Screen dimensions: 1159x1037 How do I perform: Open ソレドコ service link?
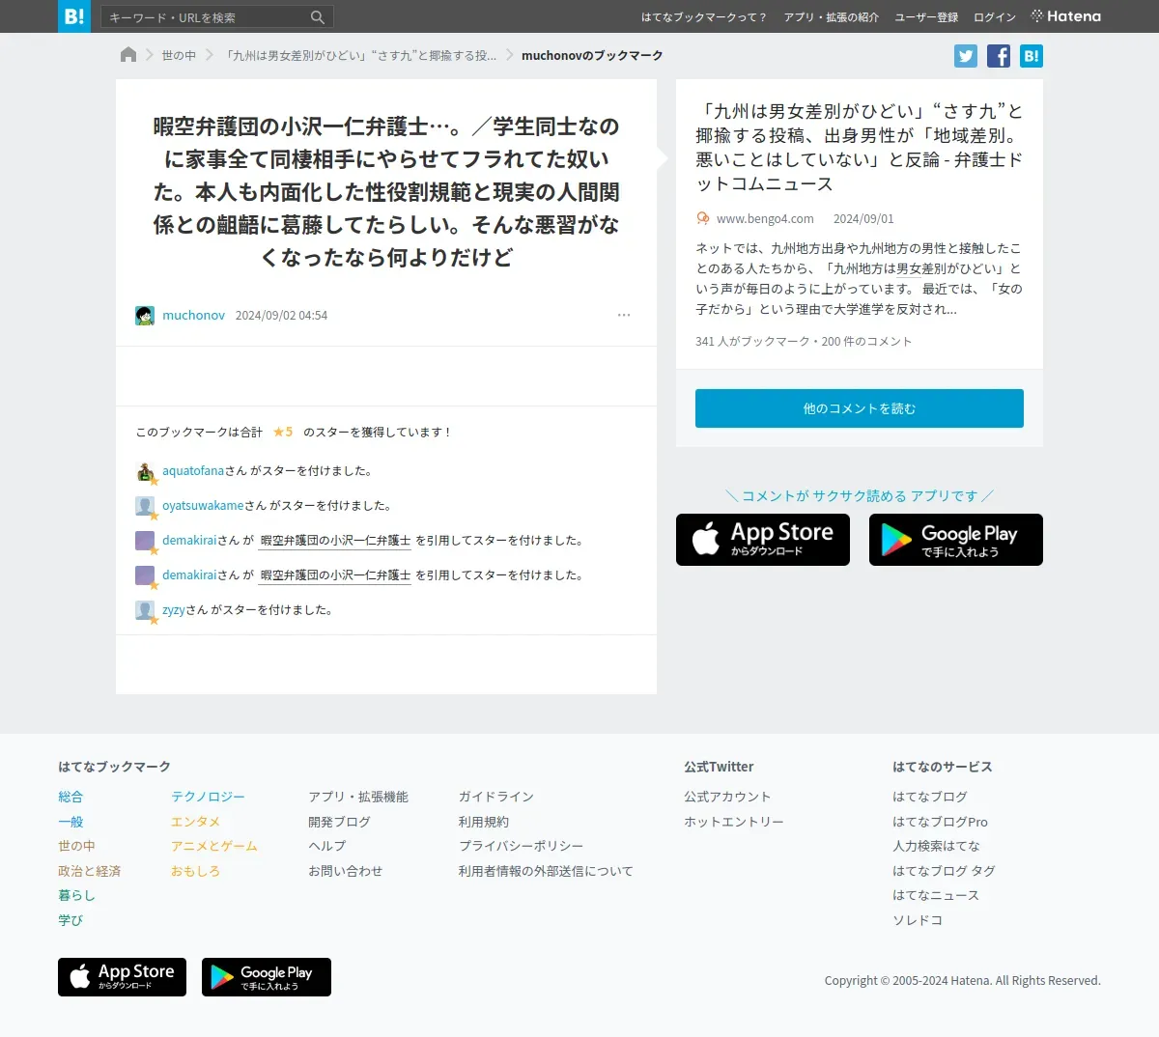pos(918,920)
